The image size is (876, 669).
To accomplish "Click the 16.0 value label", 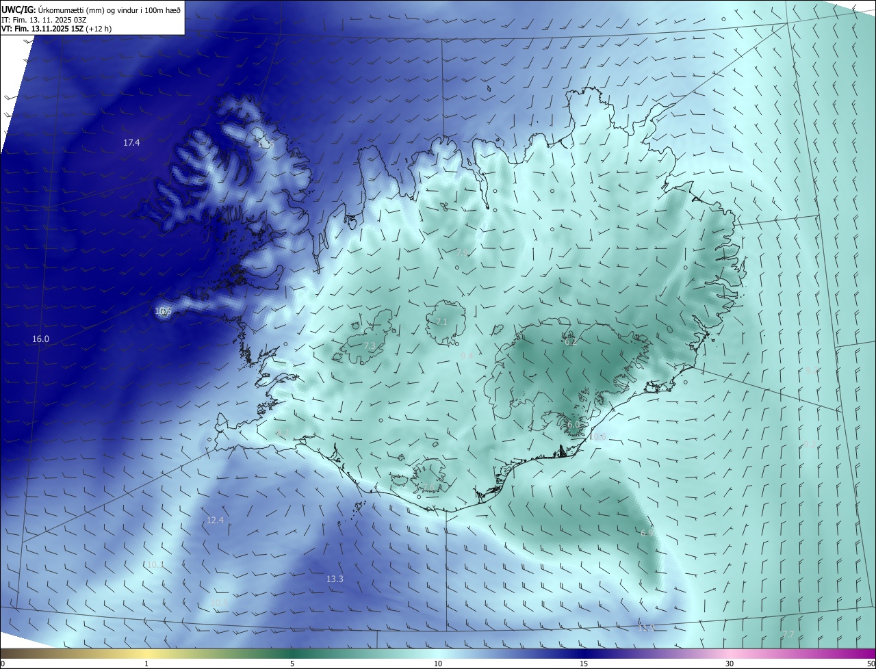I will coord(40,339).
